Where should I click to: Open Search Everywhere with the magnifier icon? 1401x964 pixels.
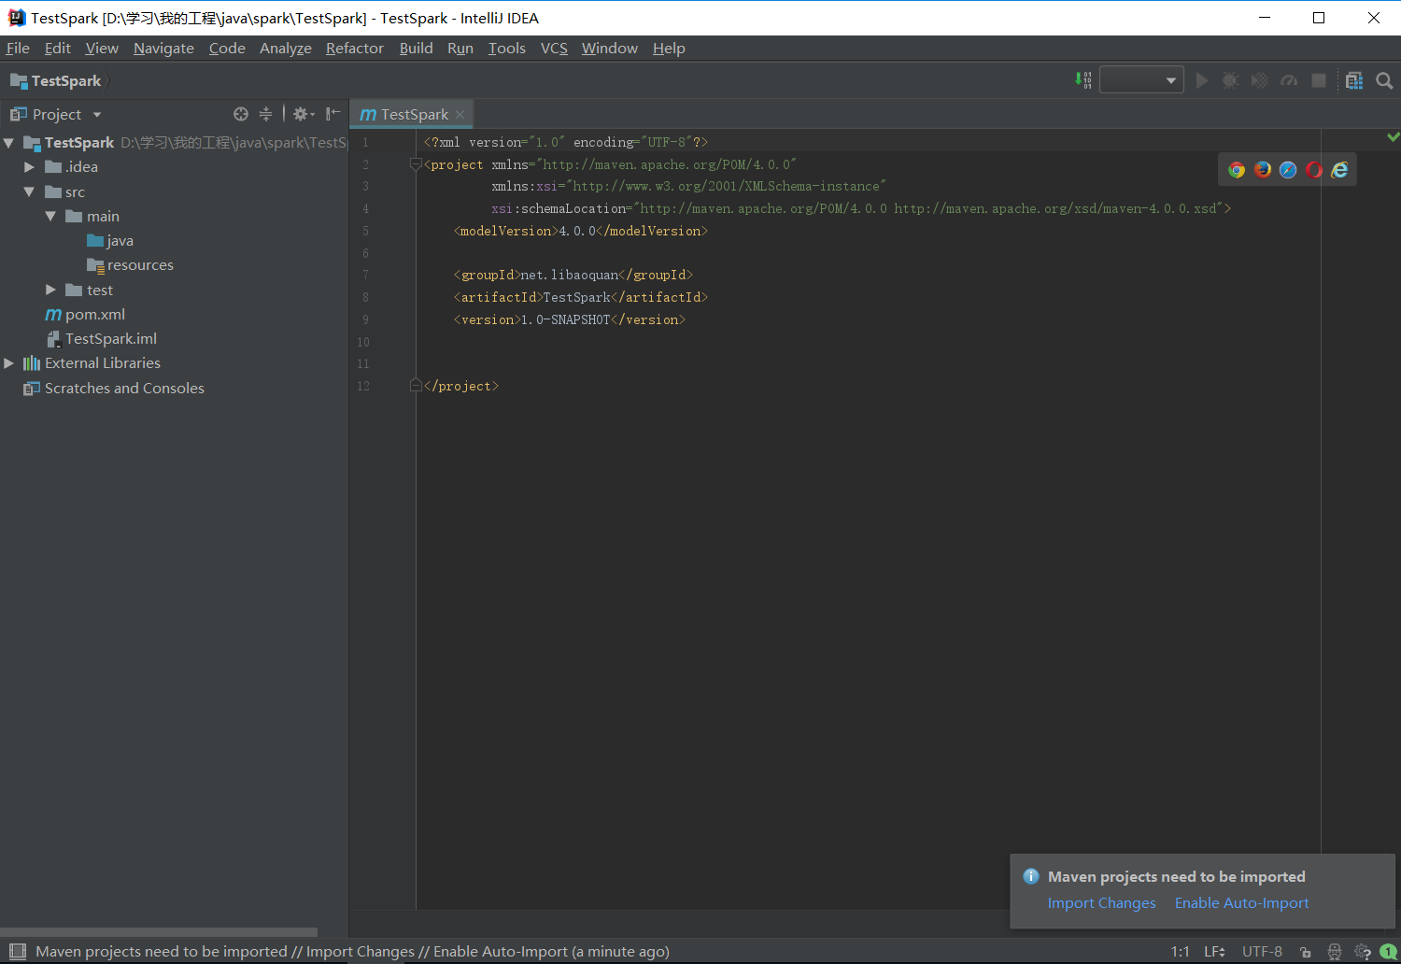coord(1384,80)
